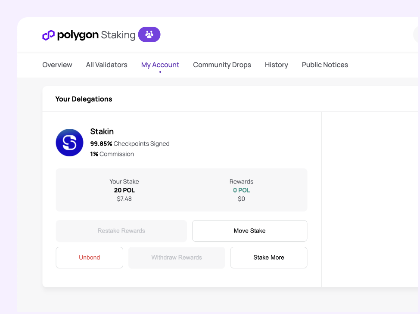Screen dimensions: 420x314
Task: Select the Stakin validator avatar icon
Action: click(69, 143)
